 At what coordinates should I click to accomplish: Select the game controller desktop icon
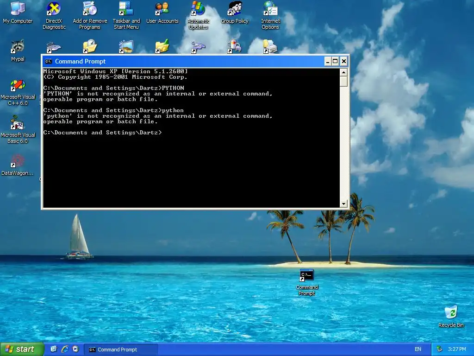198,47
